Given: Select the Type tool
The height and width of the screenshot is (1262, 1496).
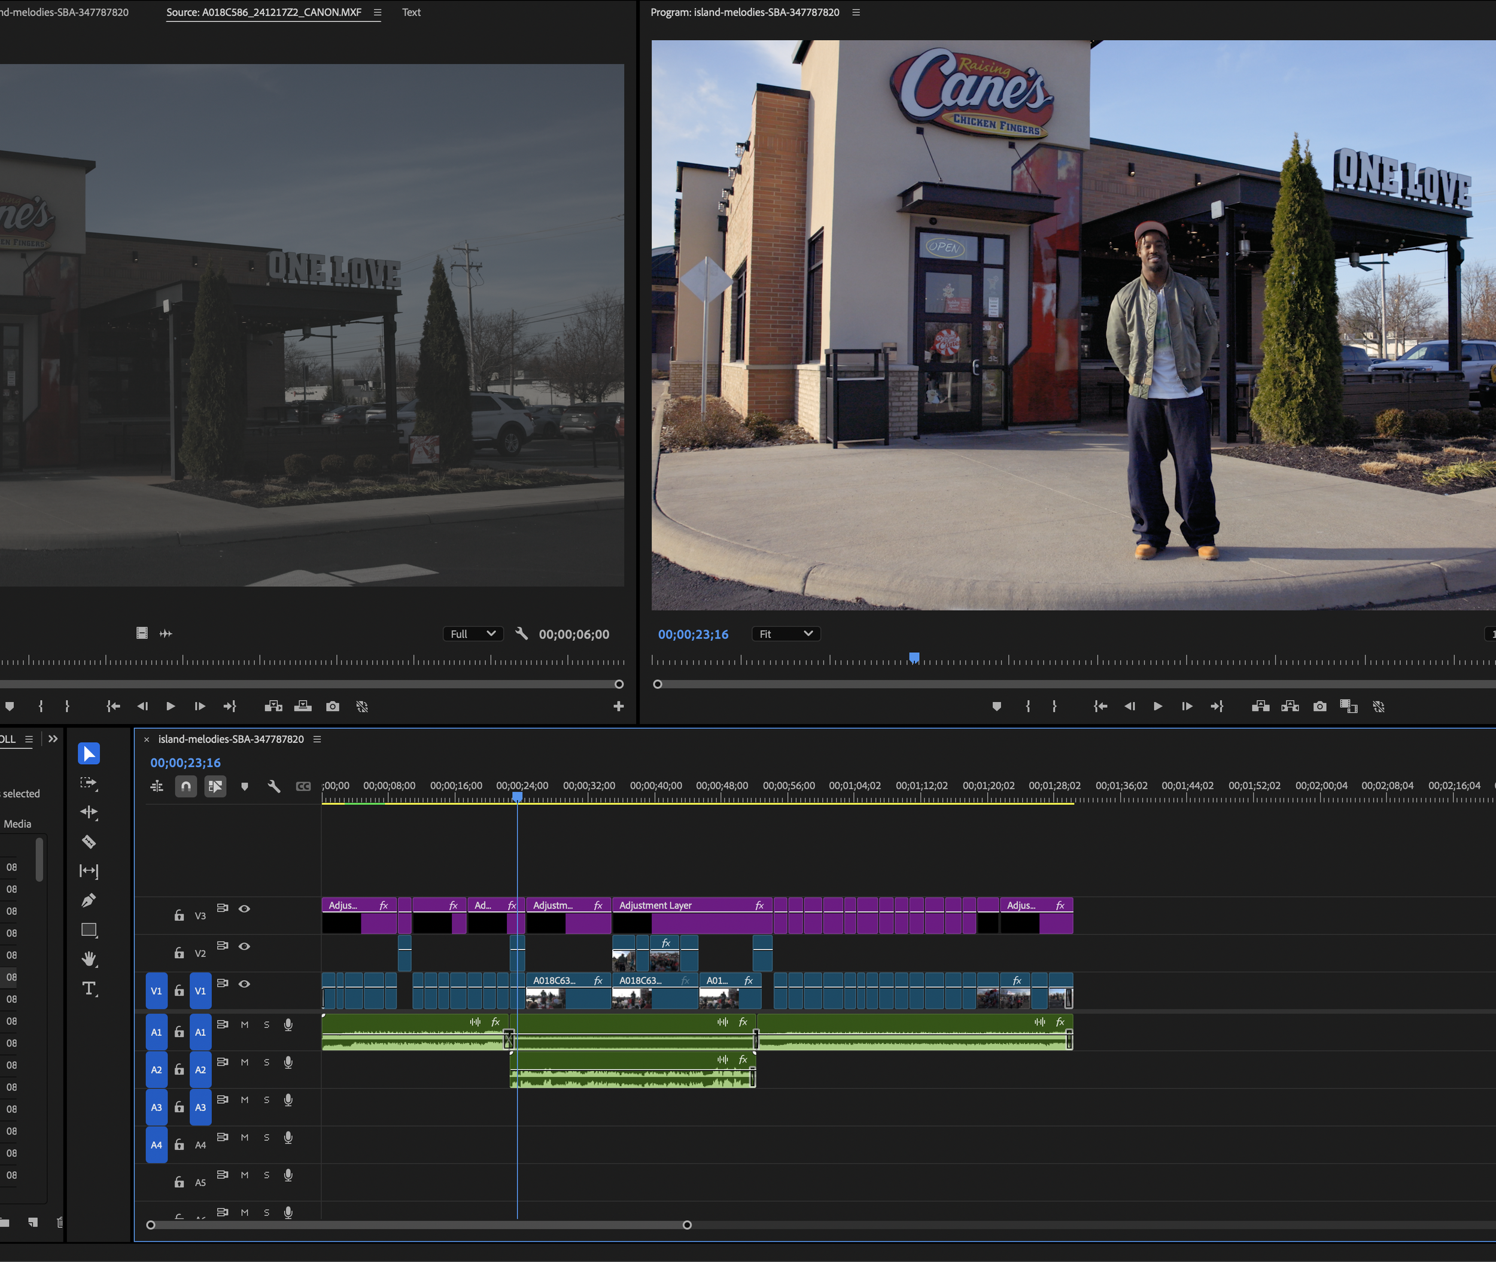Looking at the screenshot, I should [89, 989].
